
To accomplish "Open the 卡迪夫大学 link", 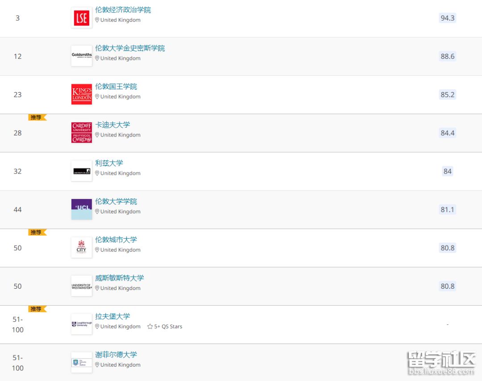I will click(112, 124).
